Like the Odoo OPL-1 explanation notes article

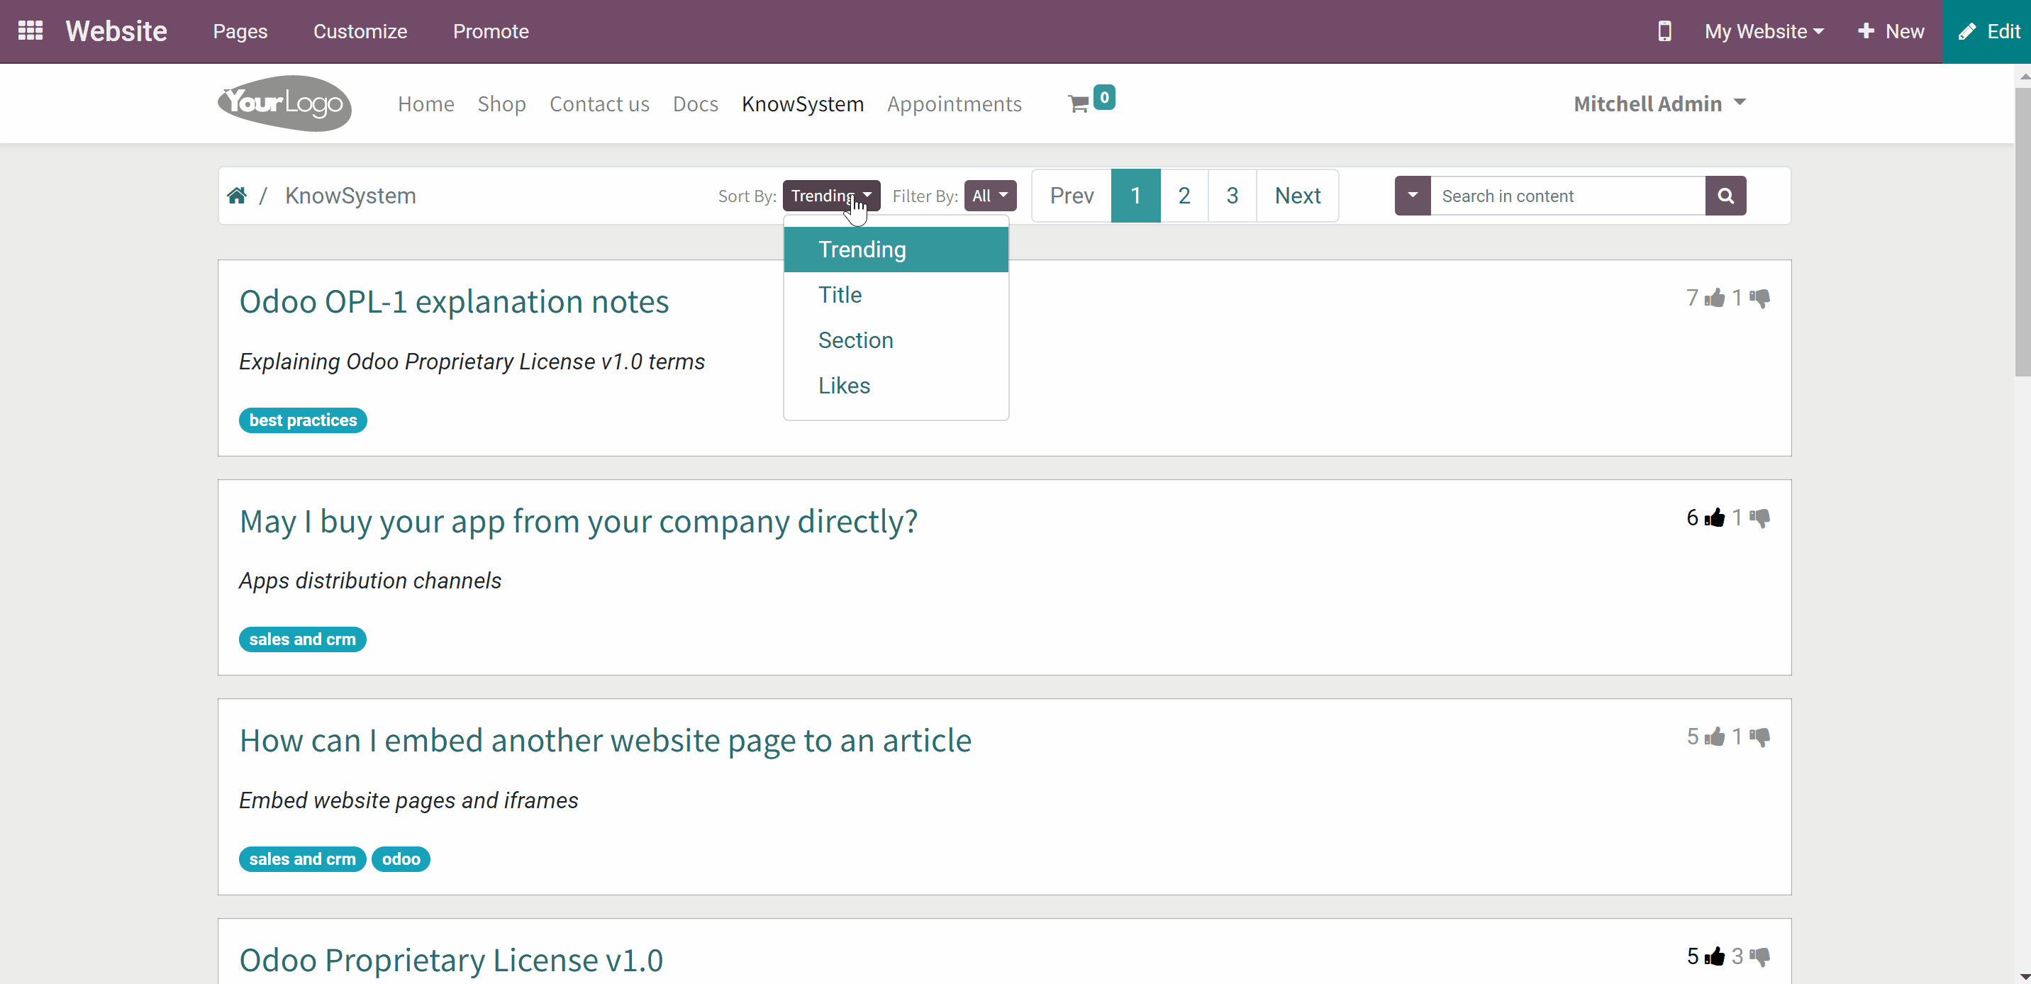[x=1714, y=298]
